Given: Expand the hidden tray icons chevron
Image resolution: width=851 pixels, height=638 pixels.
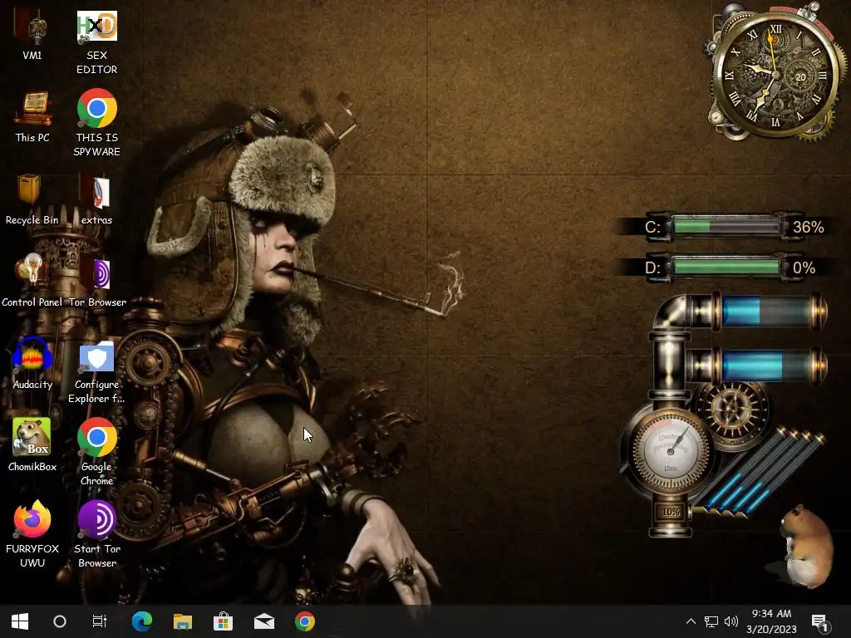Looking at the screenshot, I should [x=691, y=621].
